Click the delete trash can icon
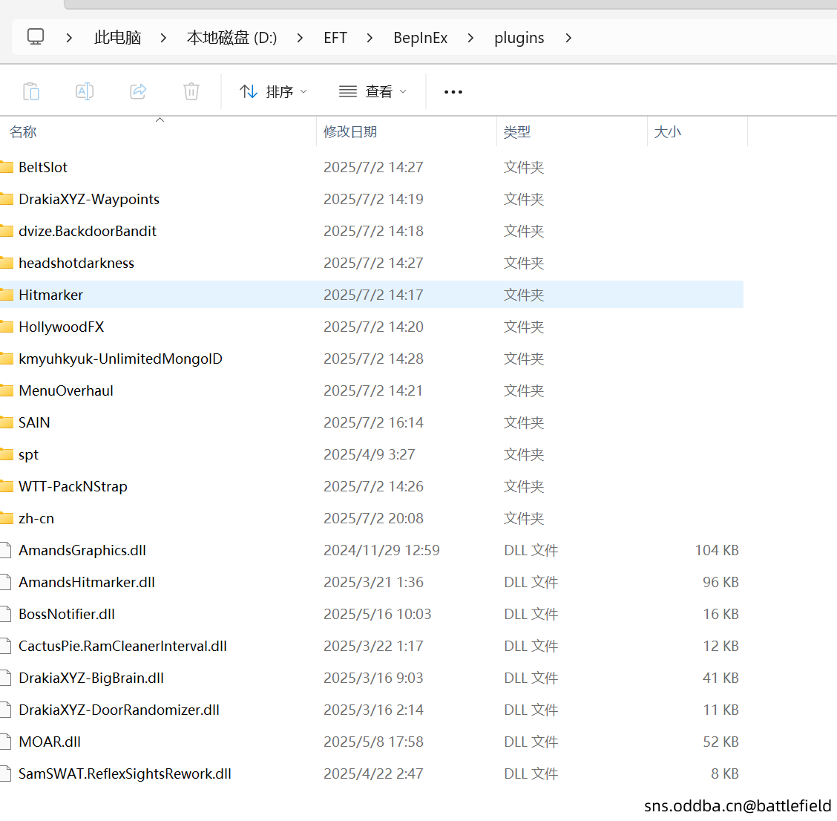The width and height of the screenshot is (837, 821). 191,91
